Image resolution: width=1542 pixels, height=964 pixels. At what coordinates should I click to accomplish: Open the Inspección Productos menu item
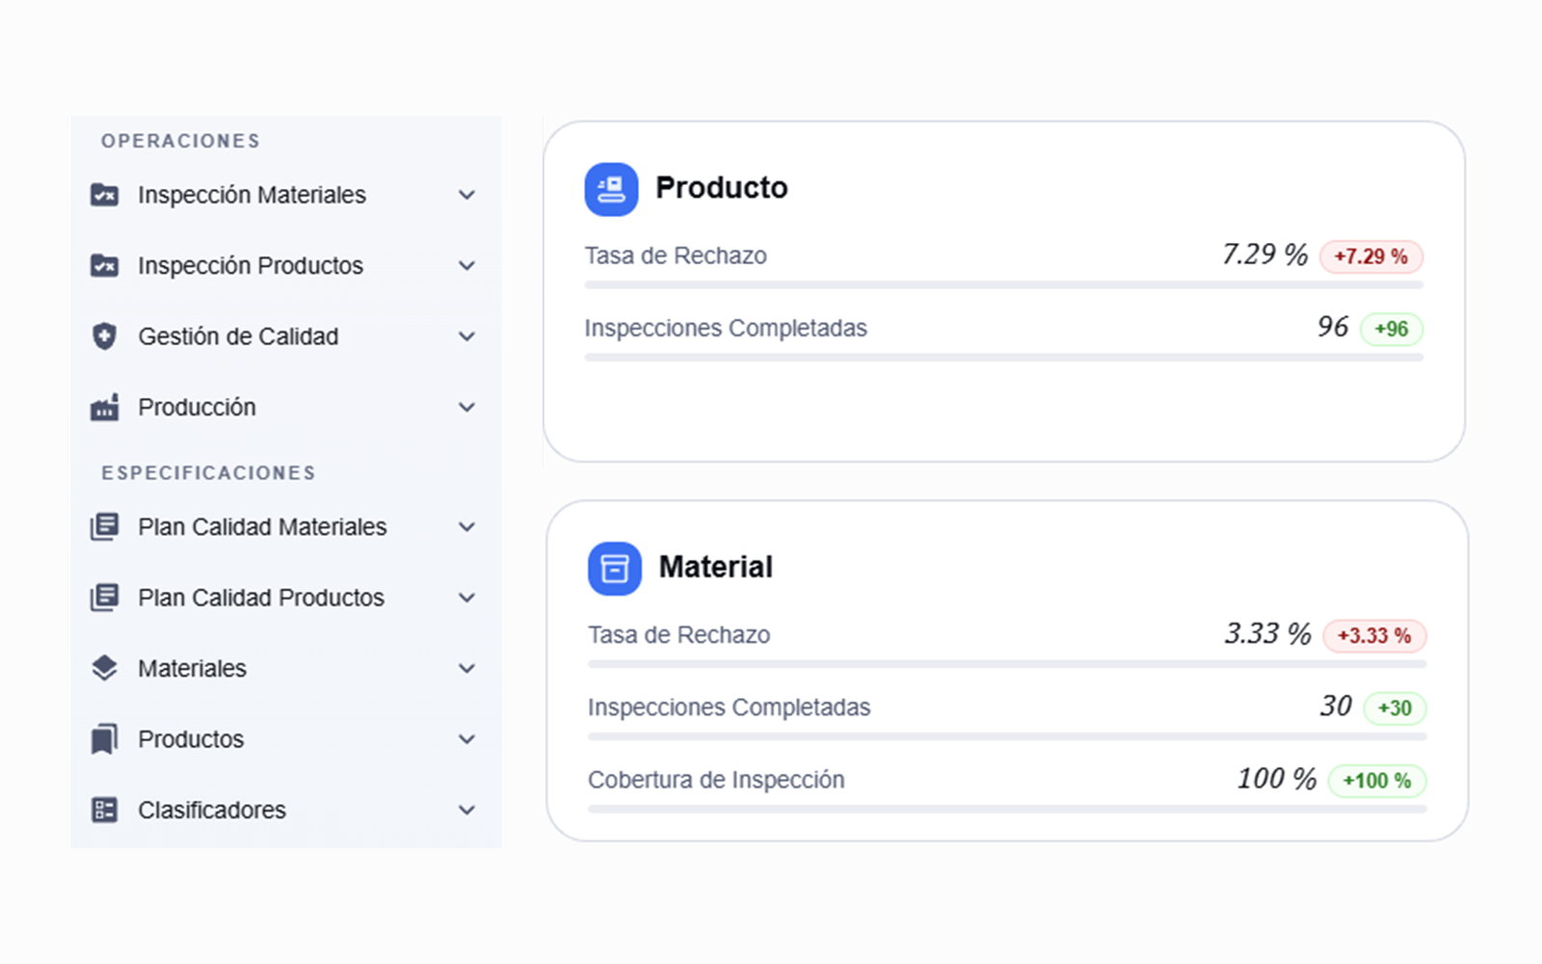point(285,265)
